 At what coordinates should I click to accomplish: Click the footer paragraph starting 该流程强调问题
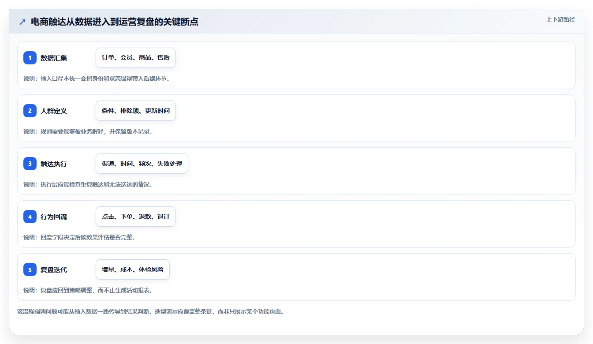point(151,311)
